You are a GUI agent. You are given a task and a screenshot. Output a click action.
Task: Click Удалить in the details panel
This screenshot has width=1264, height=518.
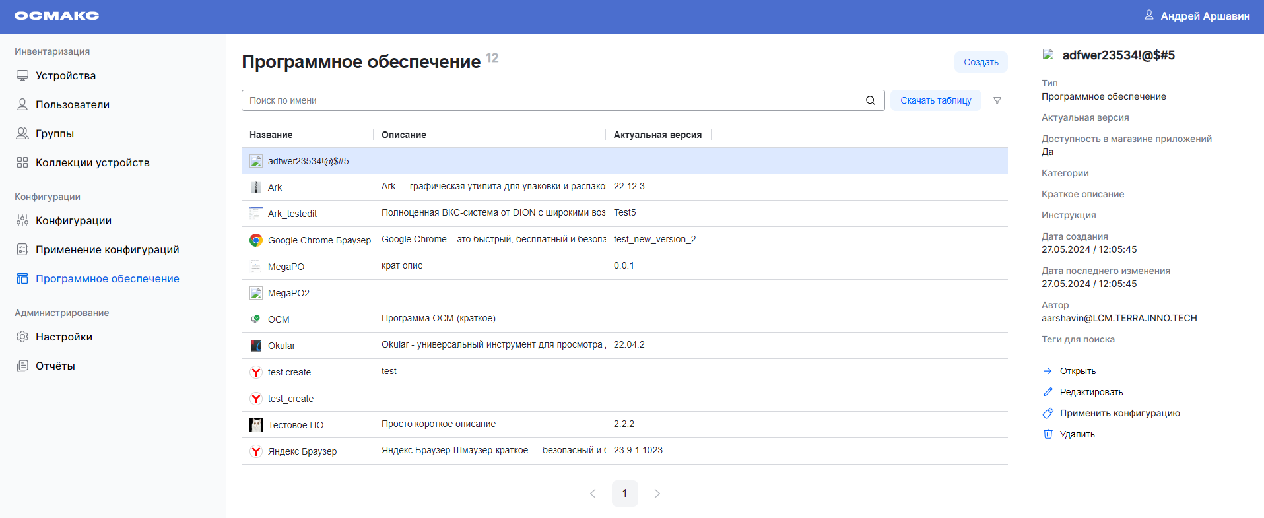point(1077,434)
